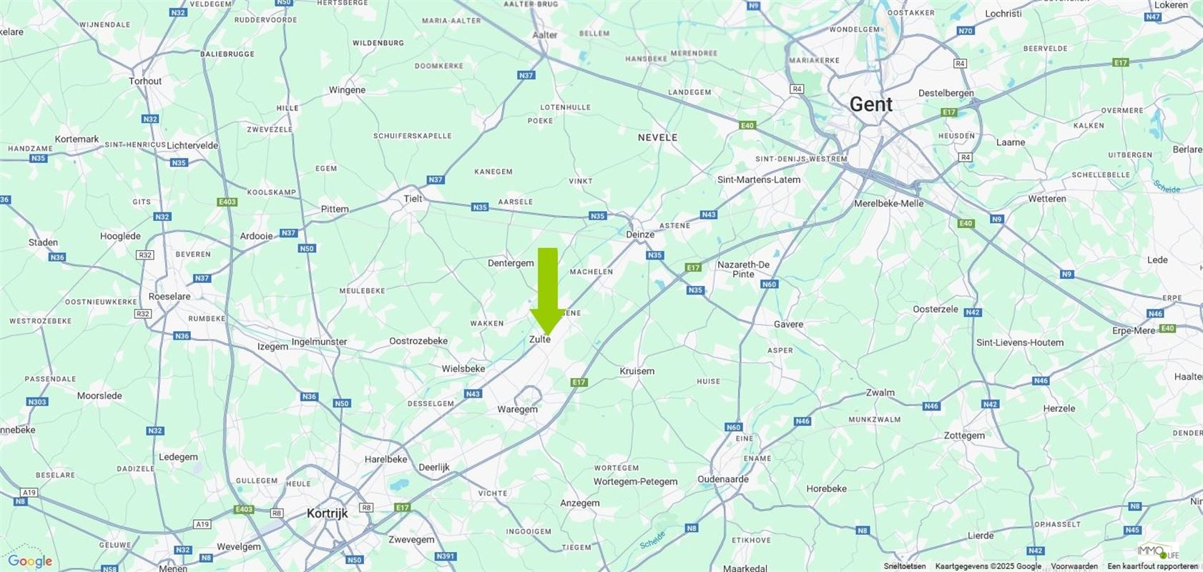The width and height of the screenshot is (1203, 572).
Task: Click the N37 shield near Aalter
Action: click(526, 75)
